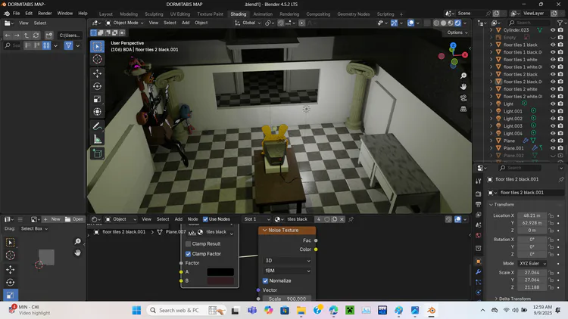
Task: Activate the Scale tool in viewport toolbar
Action: pos(97,99)
